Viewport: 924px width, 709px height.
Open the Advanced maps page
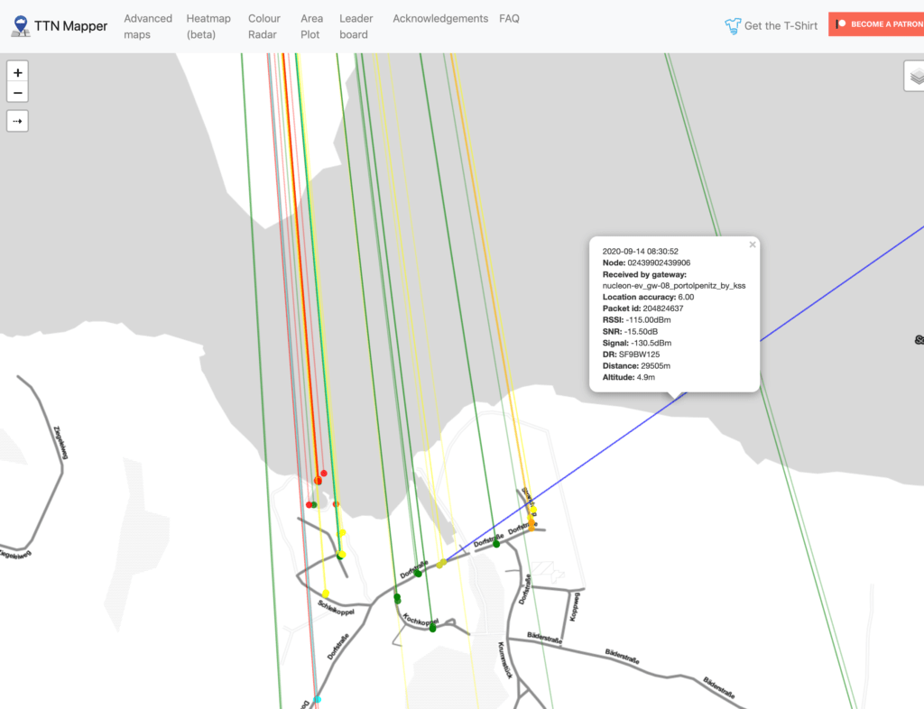[148, 26]
